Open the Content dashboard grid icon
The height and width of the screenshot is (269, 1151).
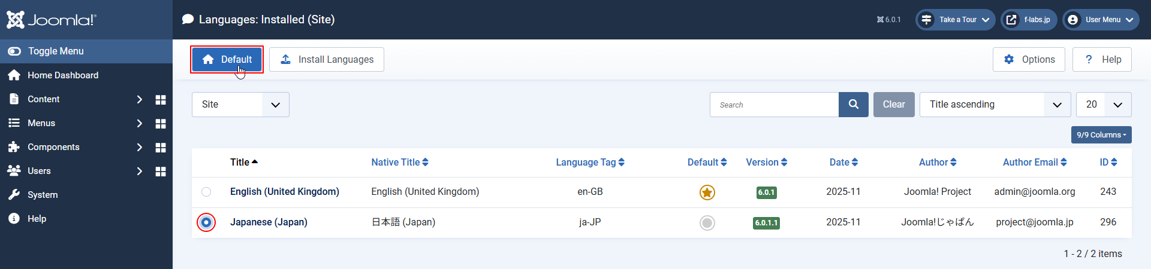point(161,100)
